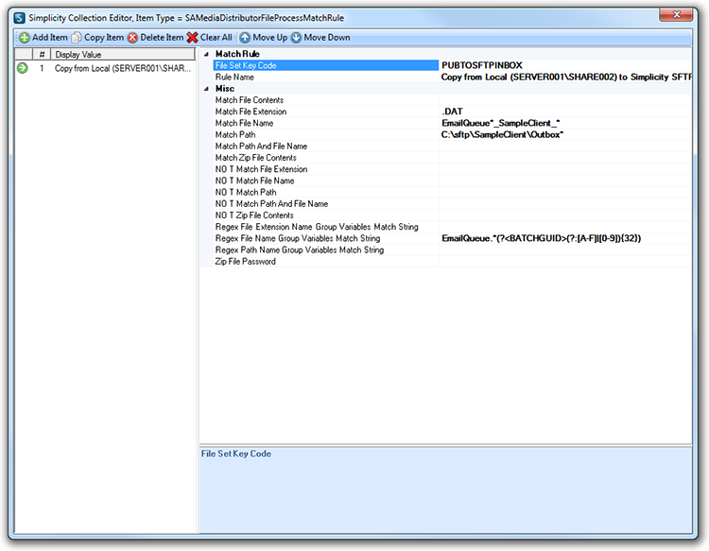709x551 pixels.
Task: Click the # column header
Action: [x=42, y=54]
